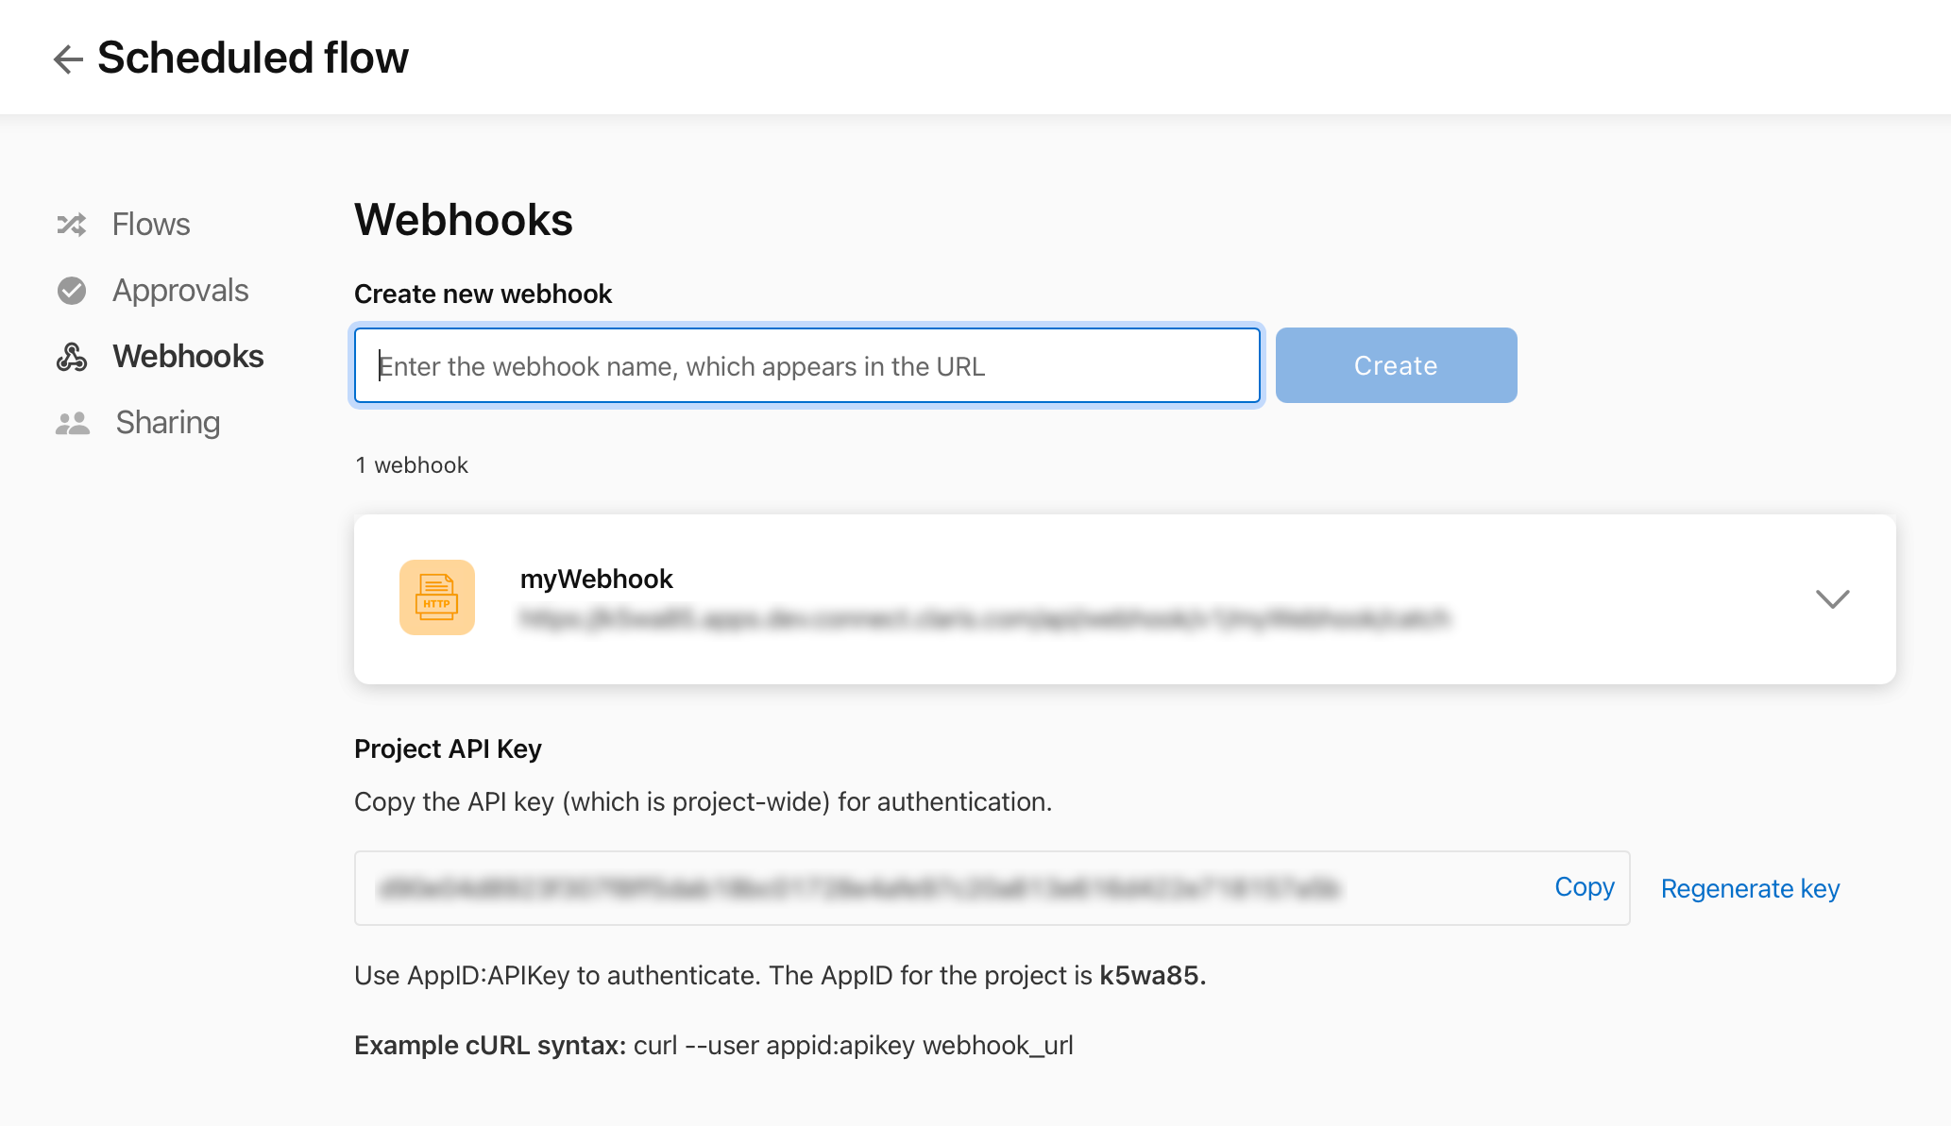This screenshot has width=1951, height=1126.
Task: Click the Regenerate key link
Action: pyautogui.click(x=1749, y=888)
